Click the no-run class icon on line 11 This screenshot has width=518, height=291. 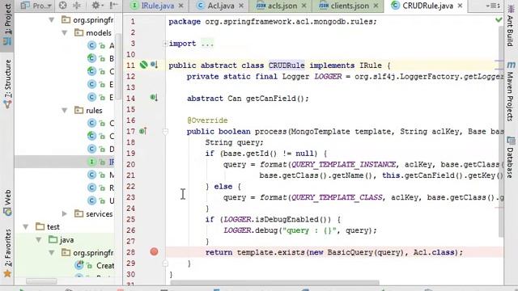(x=143, y=65)
